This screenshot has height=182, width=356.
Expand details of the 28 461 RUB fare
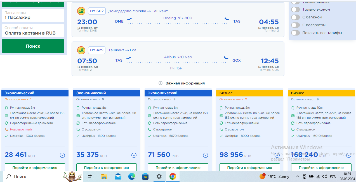click(x=62, y=155)
